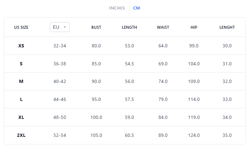The height and width of the screenshot is (146, 247).
Task: Select the S size row label
Action: (x=21, y=64)
